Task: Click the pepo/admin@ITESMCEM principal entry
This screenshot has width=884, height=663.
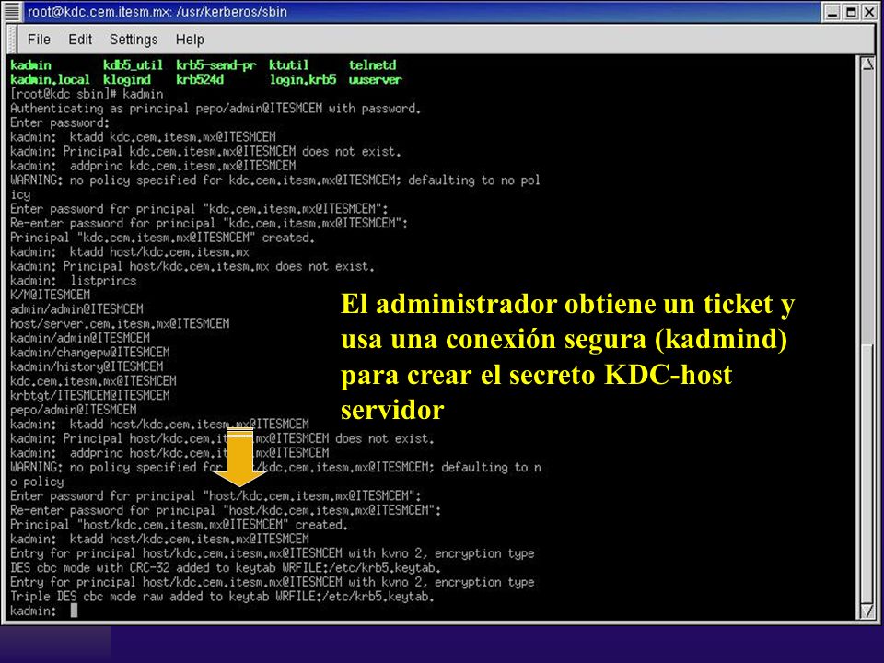Action: (74, 410)
